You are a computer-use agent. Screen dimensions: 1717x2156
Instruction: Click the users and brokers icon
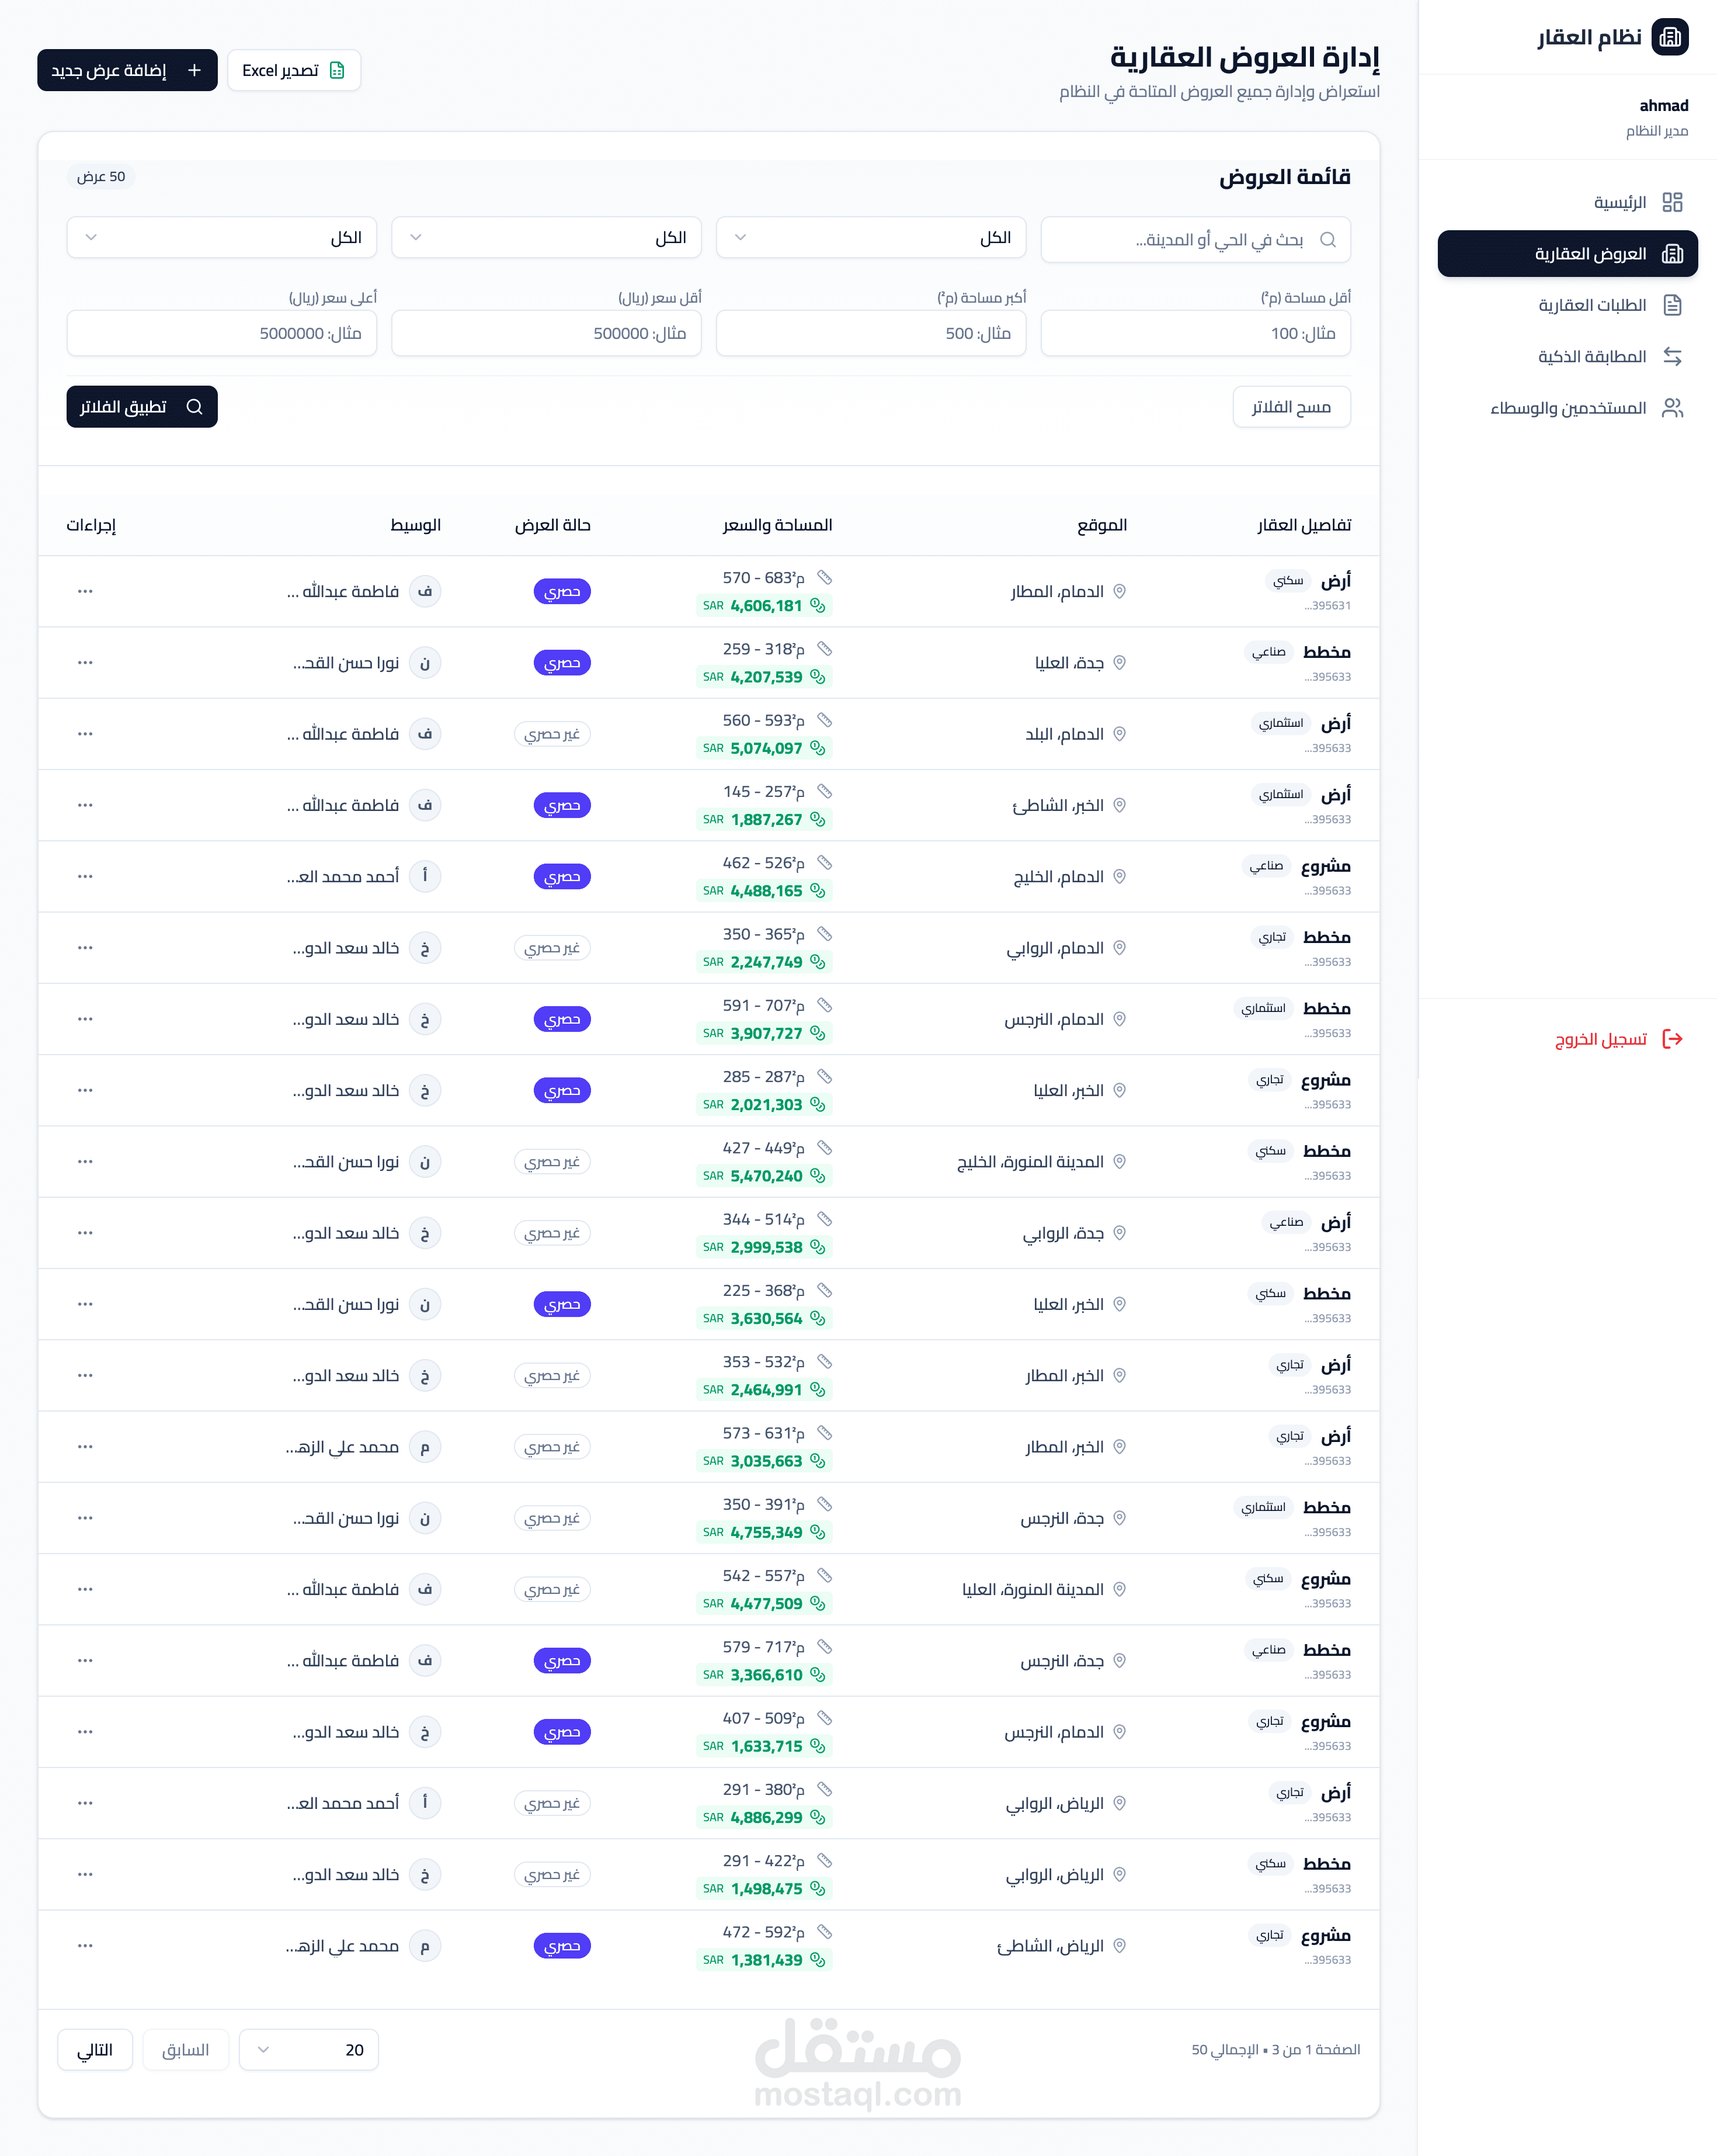pos(1672,408)
